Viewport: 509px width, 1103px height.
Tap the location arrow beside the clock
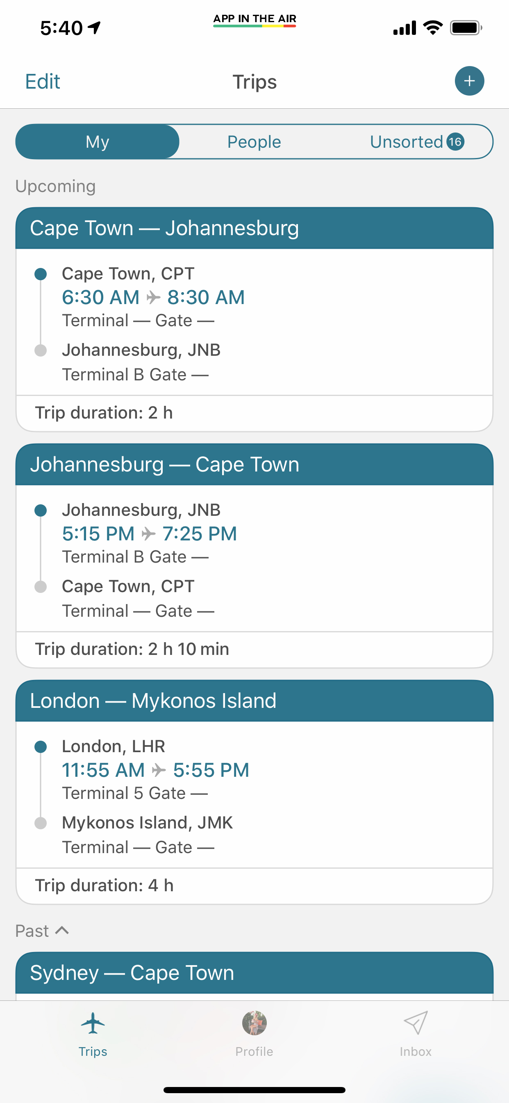click(x=95, y=28)
